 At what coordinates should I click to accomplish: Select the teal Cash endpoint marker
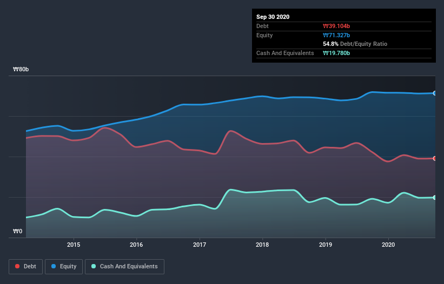435,198
